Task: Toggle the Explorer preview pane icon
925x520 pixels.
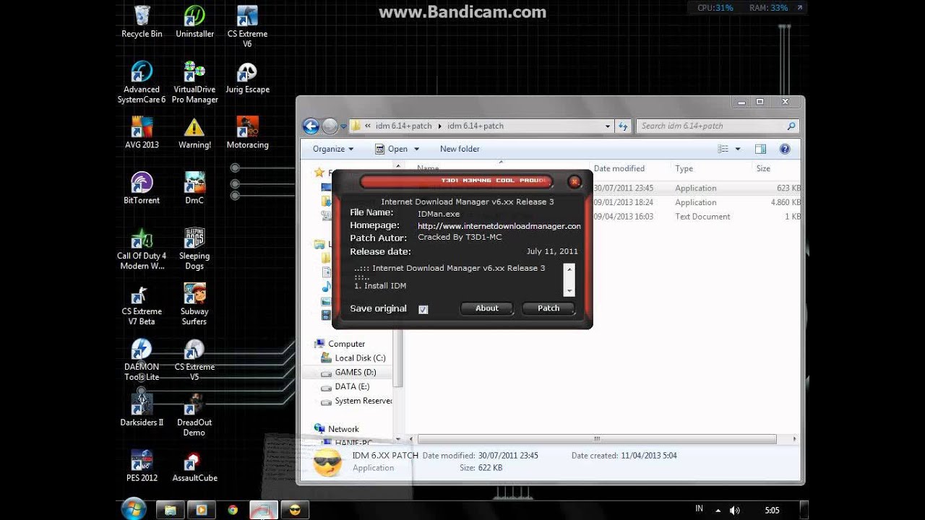Action: (x=760, y=149)
